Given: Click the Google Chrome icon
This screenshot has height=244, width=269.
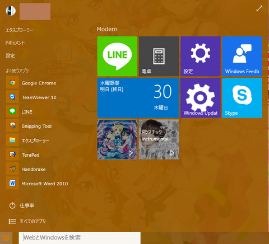Looking at the screenshot, I should [x=12, y=82].
